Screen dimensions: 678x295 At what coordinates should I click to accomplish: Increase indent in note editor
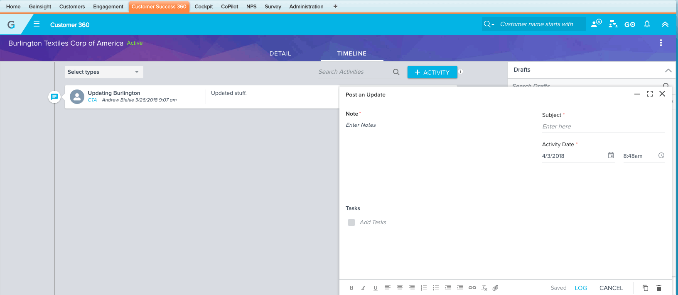click(x=448, y=288)
